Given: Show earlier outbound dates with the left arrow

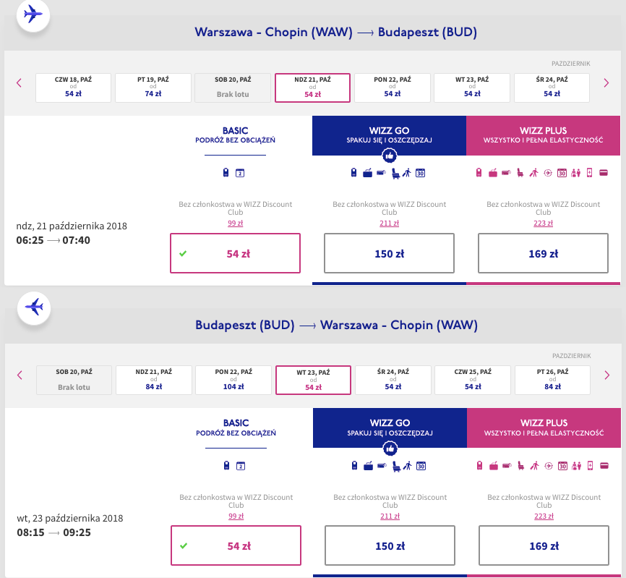Looking at the screenshot, I should pos(19,83).
